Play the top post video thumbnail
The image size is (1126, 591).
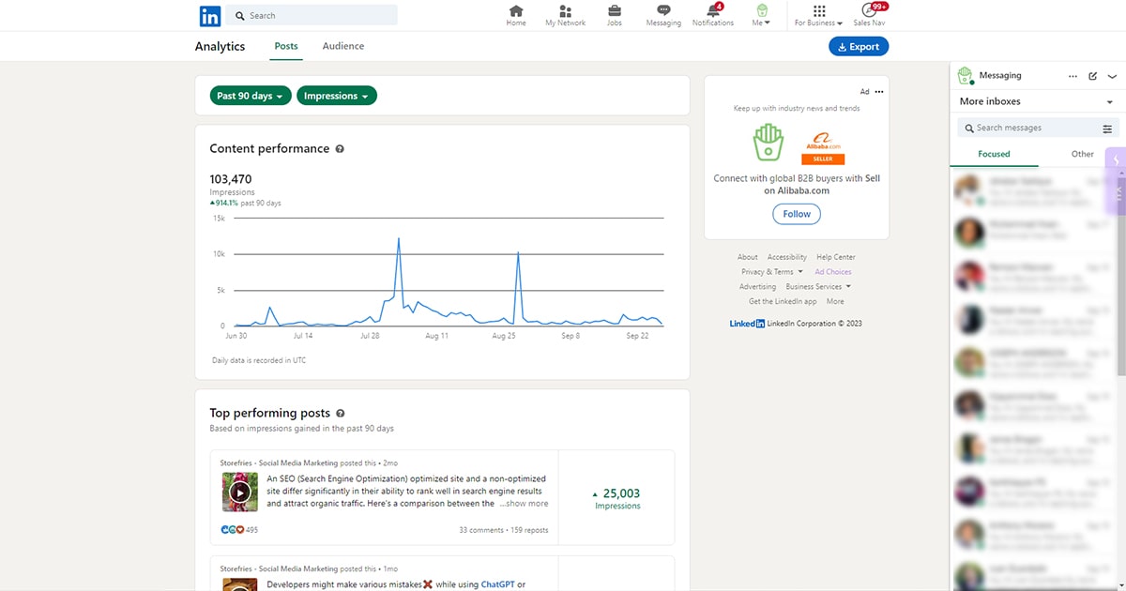click(240, 492)
